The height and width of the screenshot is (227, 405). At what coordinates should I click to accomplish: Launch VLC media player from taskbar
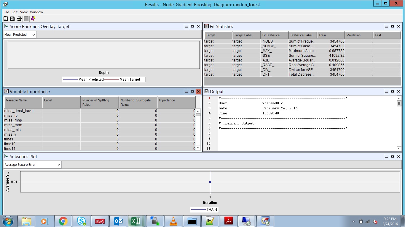pos(173,221)
